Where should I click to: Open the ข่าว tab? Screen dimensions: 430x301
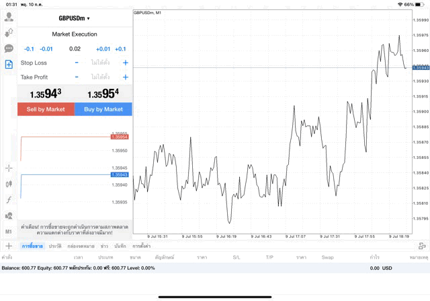click(x=104, y=246)
